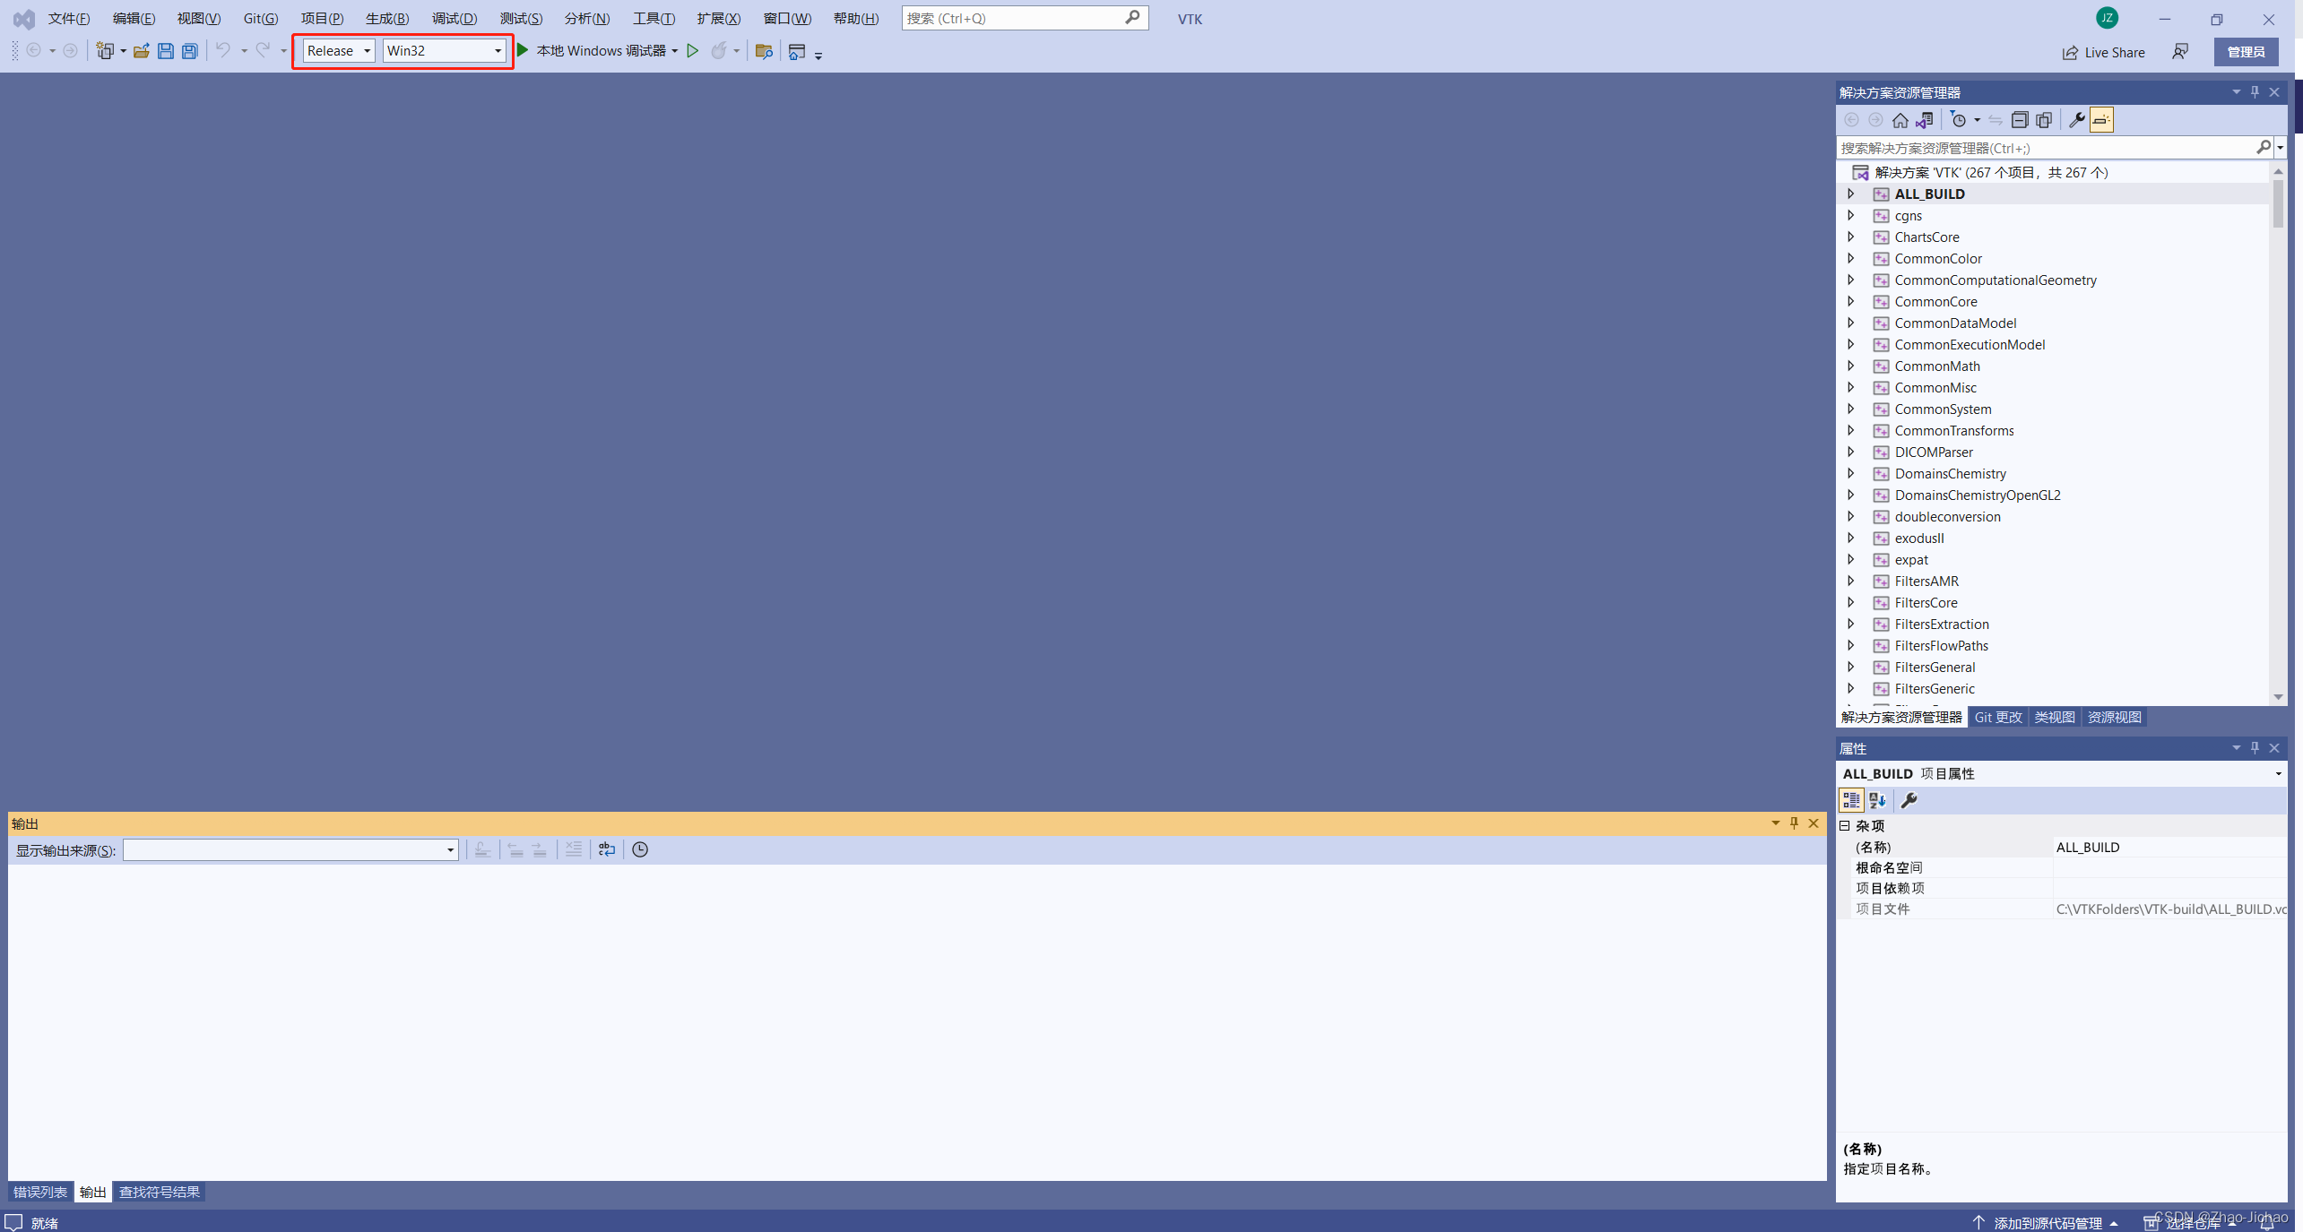Click the JZ account avatar
2303x1232 pixels.
(x=2107, y=18)
